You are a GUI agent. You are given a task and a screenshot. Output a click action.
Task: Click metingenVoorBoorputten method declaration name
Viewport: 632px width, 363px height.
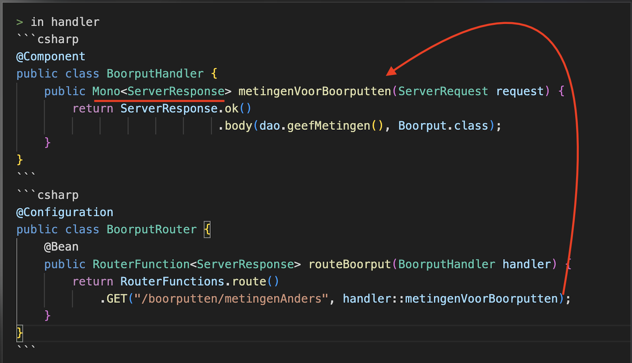pos(314,91)
